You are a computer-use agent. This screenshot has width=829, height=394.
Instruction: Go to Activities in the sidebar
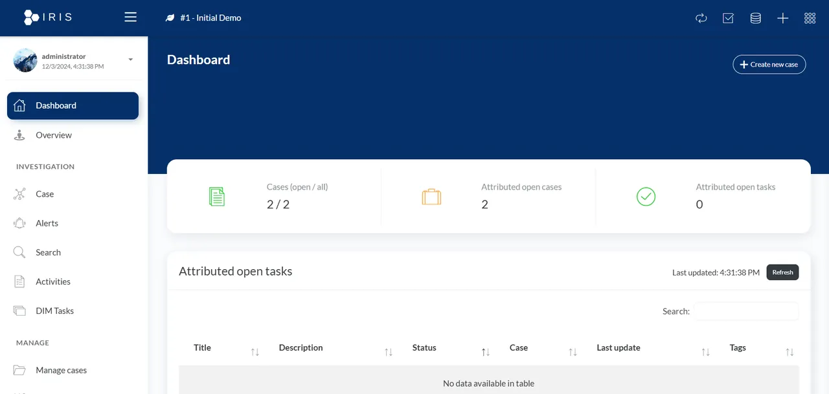click(x=53, y=281)
